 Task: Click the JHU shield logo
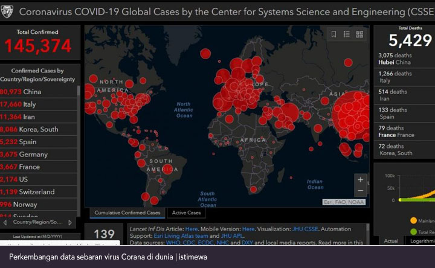7,11
